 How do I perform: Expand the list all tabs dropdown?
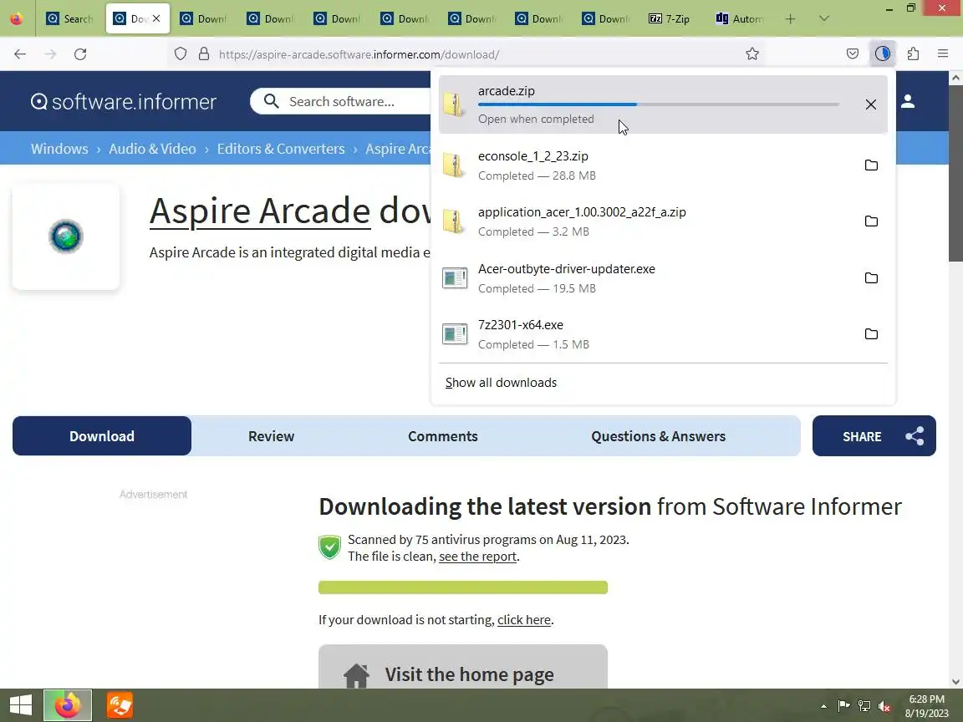pos(824,19)
